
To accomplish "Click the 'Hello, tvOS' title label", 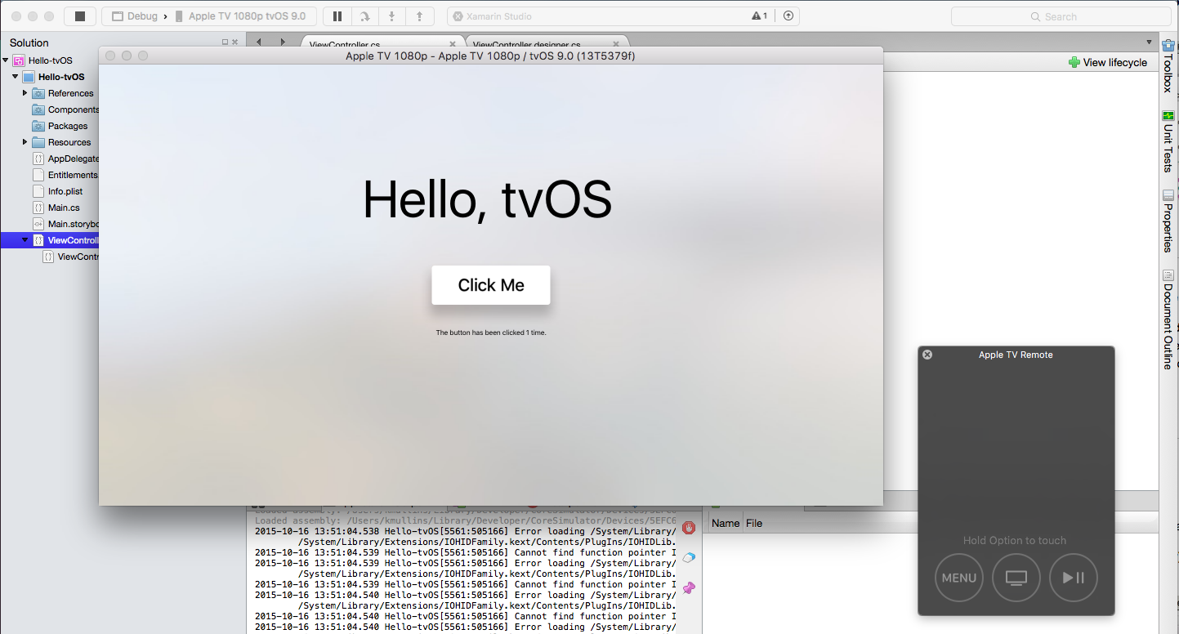I will (x=488, y=199).
